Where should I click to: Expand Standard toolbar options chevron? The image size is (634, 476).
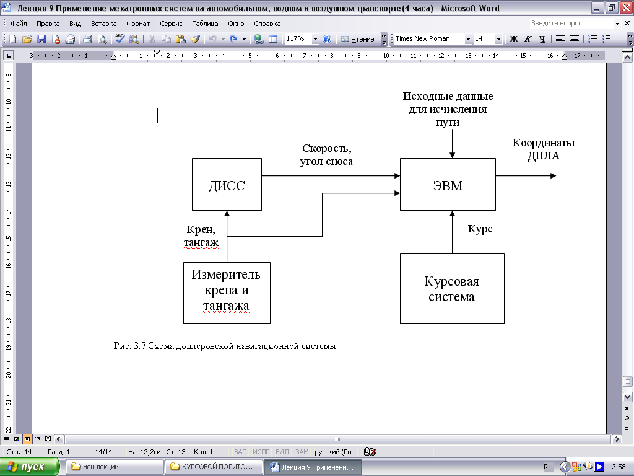click(384, 39)
